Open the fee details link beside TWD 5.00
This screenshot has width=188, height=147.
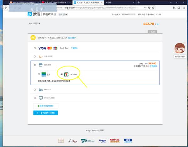[153, 66]
